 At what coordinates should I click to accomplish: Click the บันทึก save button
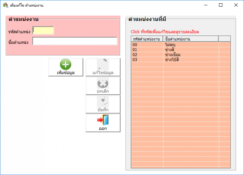point(103,104)
